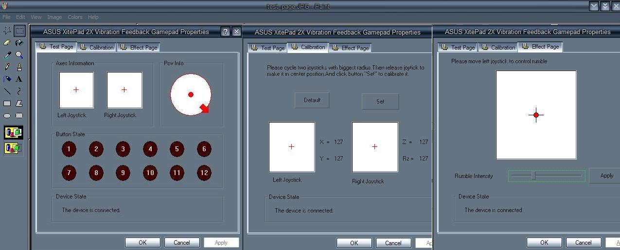
Task: Open the View menu
Action: click(36, 17)
